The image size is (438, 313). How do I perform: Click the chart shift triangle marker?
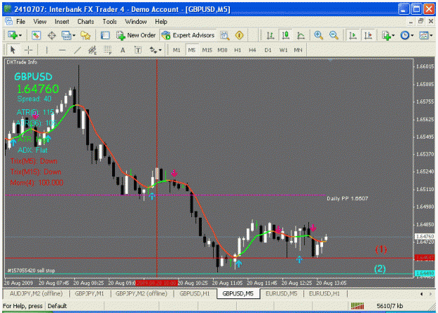pyautogui.click(x=331, y=60)
